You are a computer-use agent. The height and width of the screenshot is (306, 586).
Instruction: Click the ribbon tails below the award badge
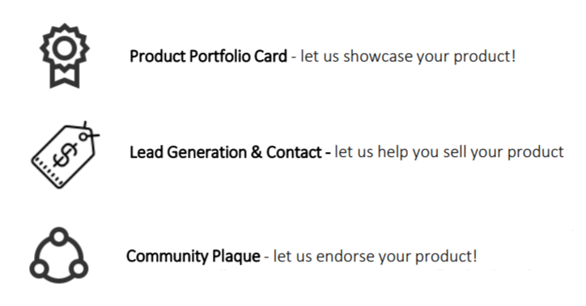point(65,78)
